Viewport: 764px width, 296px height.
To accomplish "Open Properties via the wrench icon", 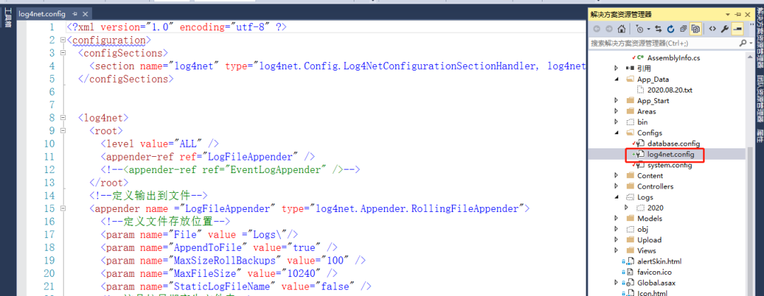I will 724,29.
